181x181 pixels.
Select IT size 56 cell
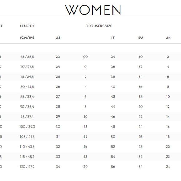pyautogui.click(x=113, y=167)
